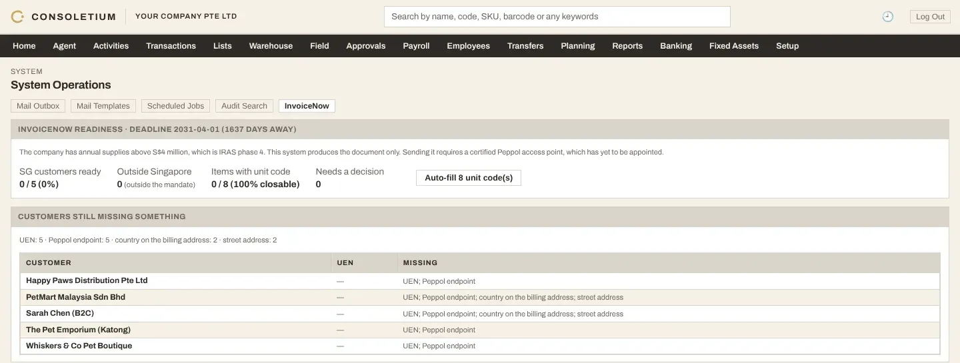The height and width of the screenshot is (363, 960).
Task: Click the missing details for Sarah Chen
Action: coord(513,314)
